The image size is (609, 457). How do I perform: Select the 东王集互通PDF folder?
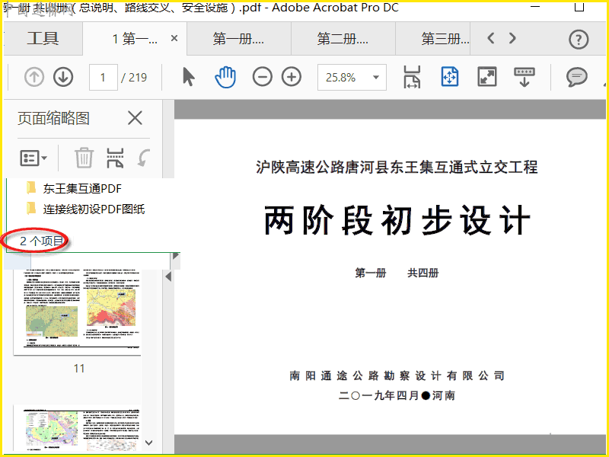click(74, 188)
